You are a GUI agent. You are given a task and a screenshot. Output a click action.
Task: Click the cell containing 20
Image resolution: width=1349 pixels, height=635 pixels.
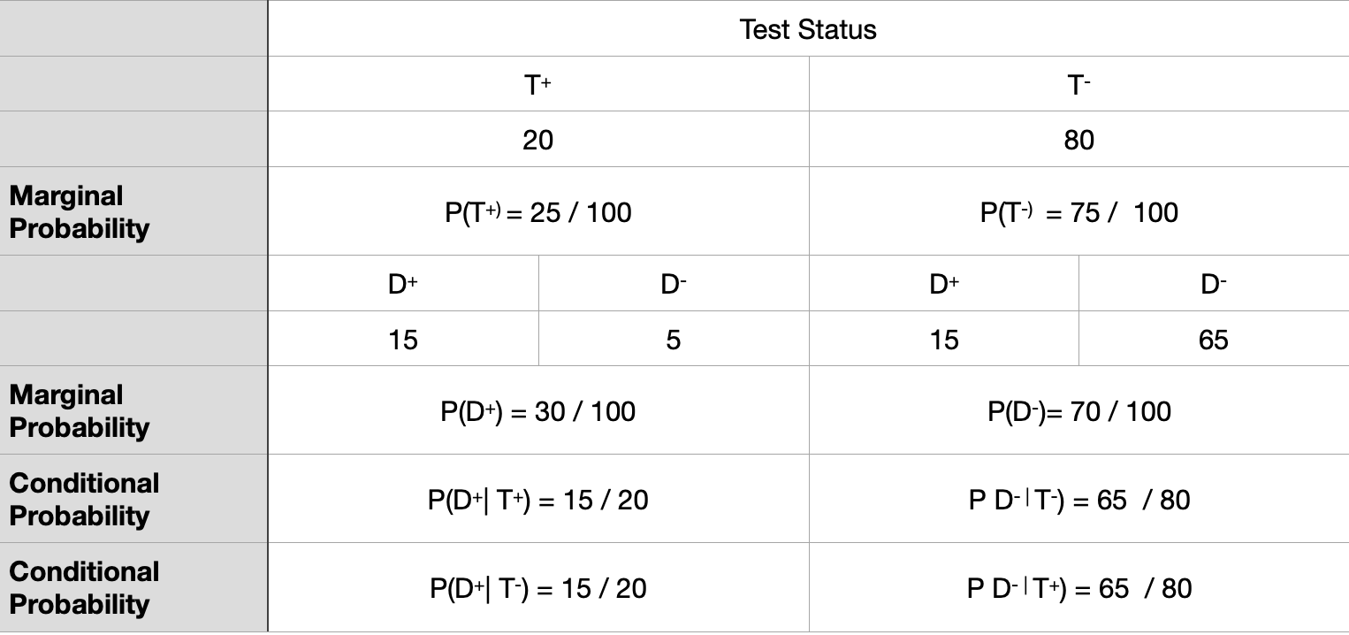(x=537, y=140)
